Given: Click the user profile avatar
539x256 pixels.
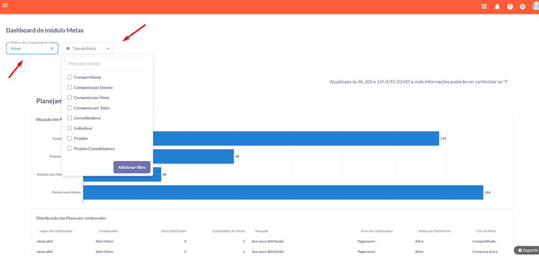Looking at the screenshot, I should pyautogui.click(x=535, y=6).
